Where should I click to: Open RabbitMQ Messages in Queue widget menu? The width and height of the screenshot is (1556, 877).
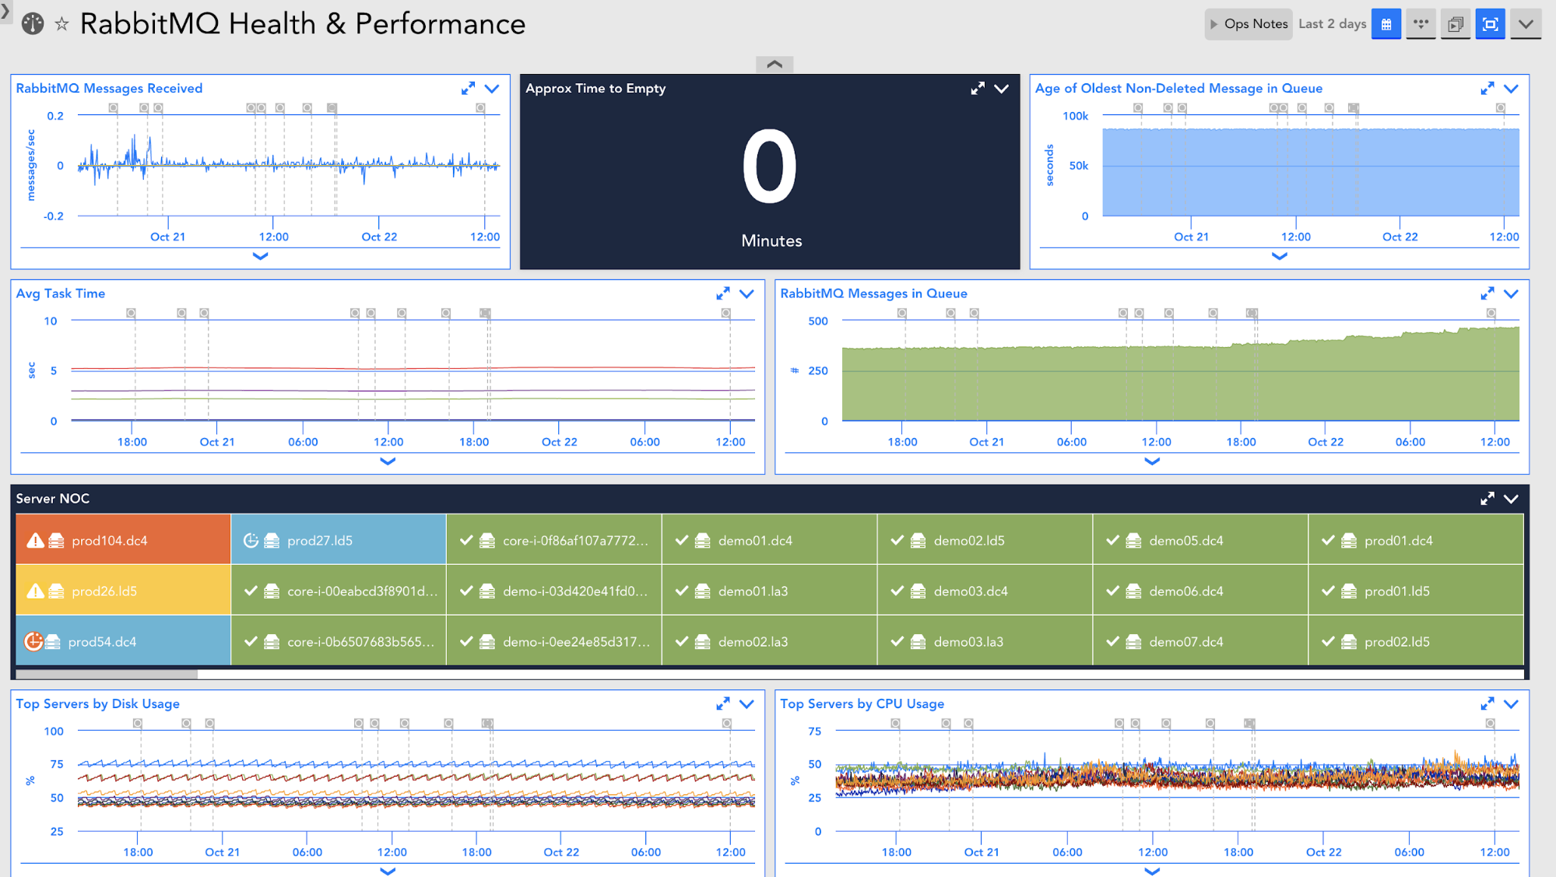1511,293
